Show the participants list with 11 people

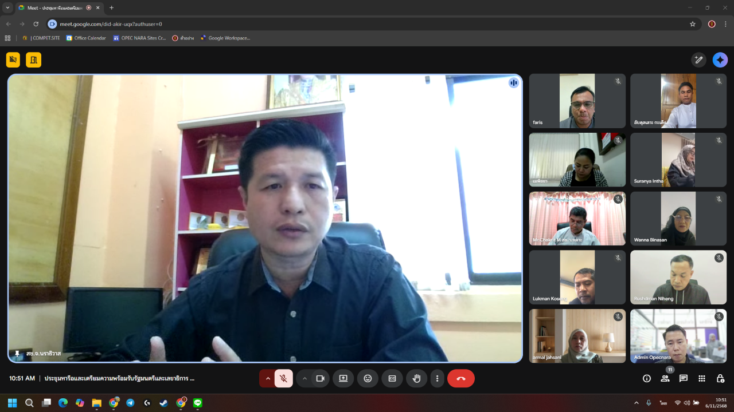[665, 378]
